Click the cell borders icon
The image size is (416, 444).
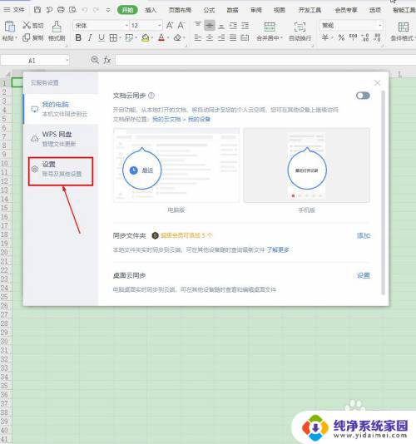(113, 37)
